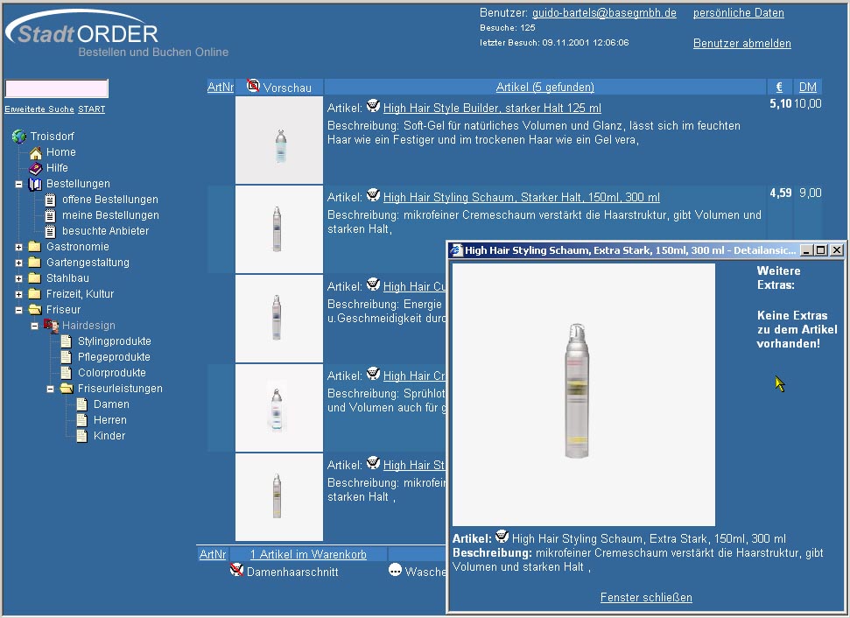
Task: Click cart icon beside High Hair Style Builder
Action: [373, 107]
